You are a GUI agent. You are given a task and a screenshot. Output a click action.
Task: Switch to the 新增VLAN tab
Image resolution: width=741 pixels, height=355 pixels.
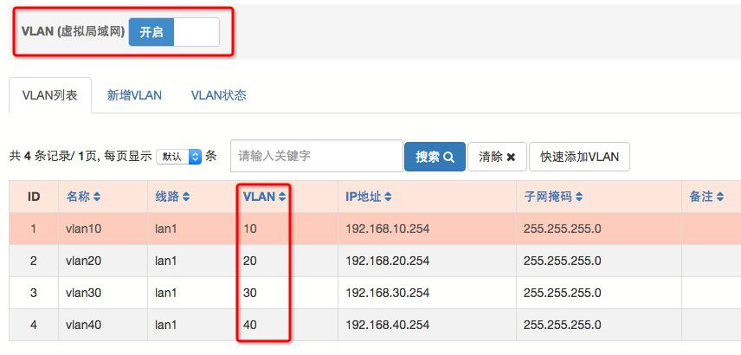point(134,95)
